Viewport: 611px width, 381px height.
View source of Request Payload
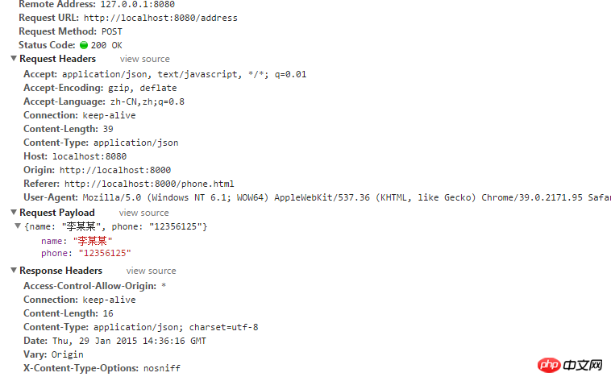point(144,213)
